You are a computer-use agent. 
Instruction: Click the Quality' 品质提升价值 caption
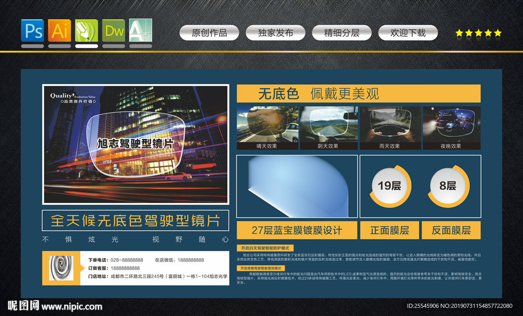[x=73, y=98]
